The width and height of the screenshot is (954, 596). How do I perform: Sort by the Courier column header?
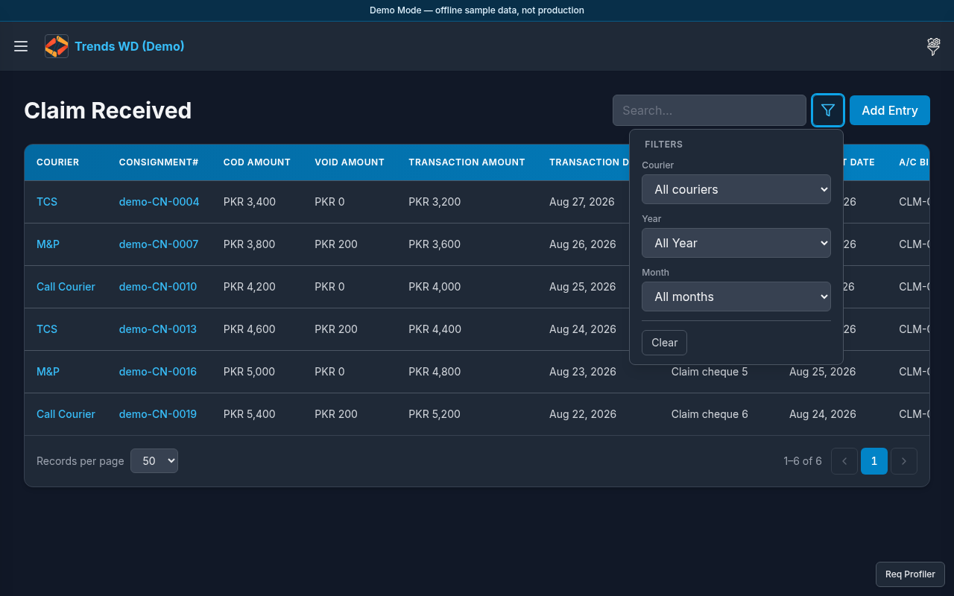pyautogui.click(x=57, y=162)
